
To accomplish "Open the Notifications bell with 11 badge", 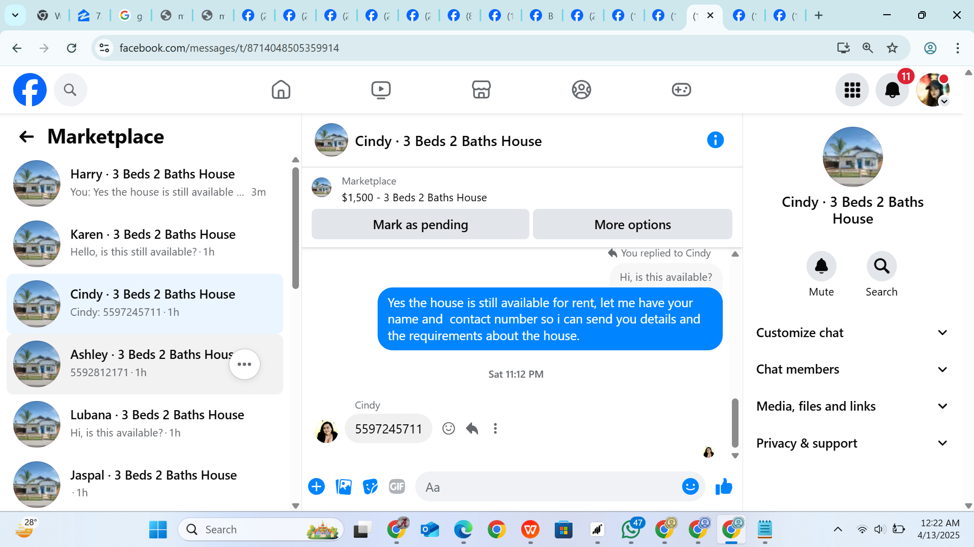I will (892, 90).
